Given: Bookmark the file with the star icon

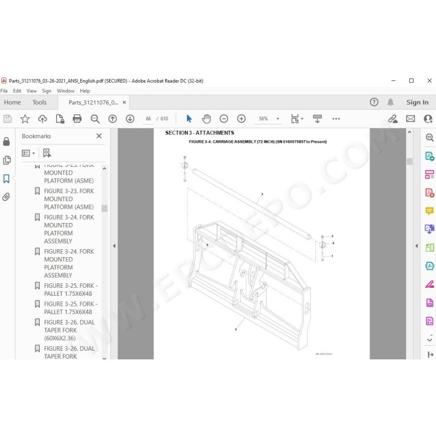Looking at the screenshot, I should coord(25,119).
